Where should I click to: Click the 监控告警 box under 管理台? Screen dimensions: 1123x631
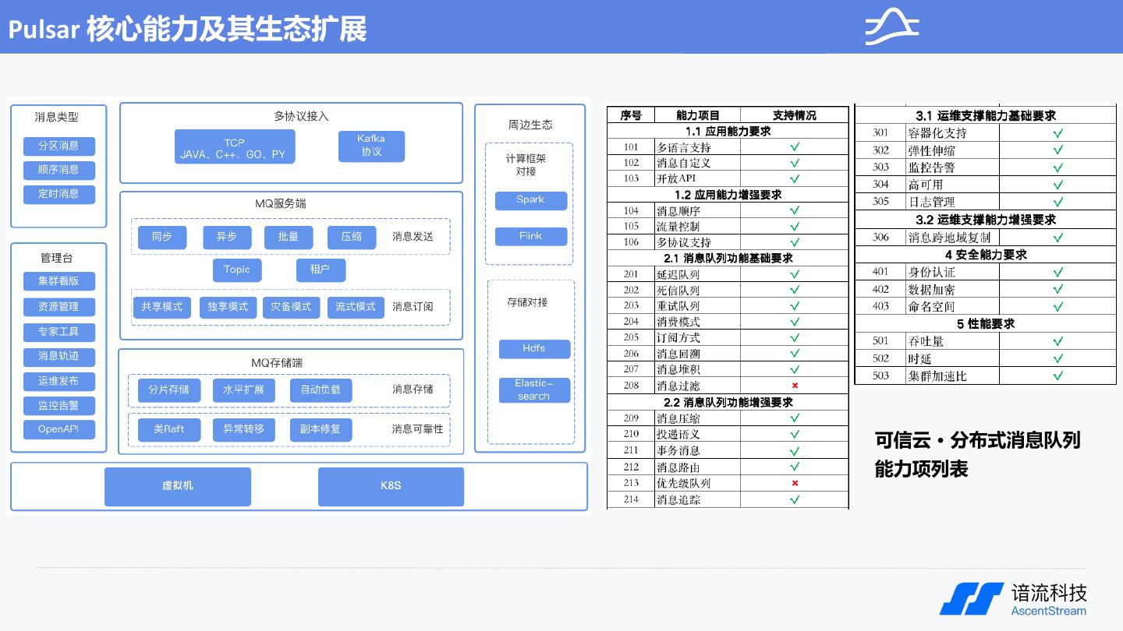(x=58, y=406)
